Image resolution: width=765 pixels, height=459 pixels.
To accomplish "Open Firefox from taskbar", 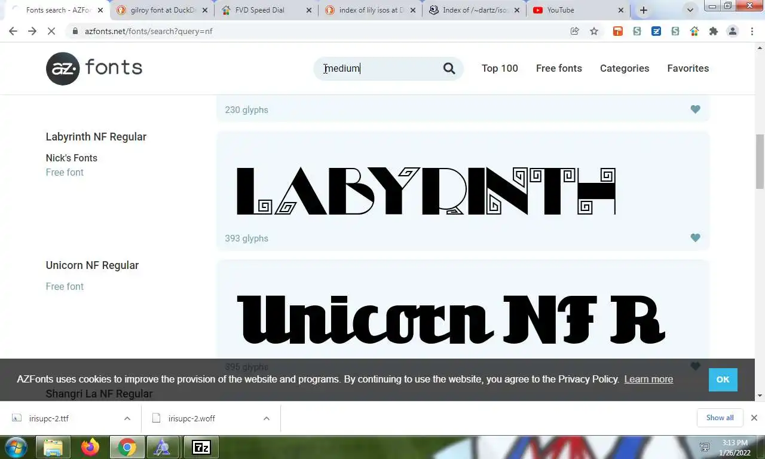I will coord(90,447).
